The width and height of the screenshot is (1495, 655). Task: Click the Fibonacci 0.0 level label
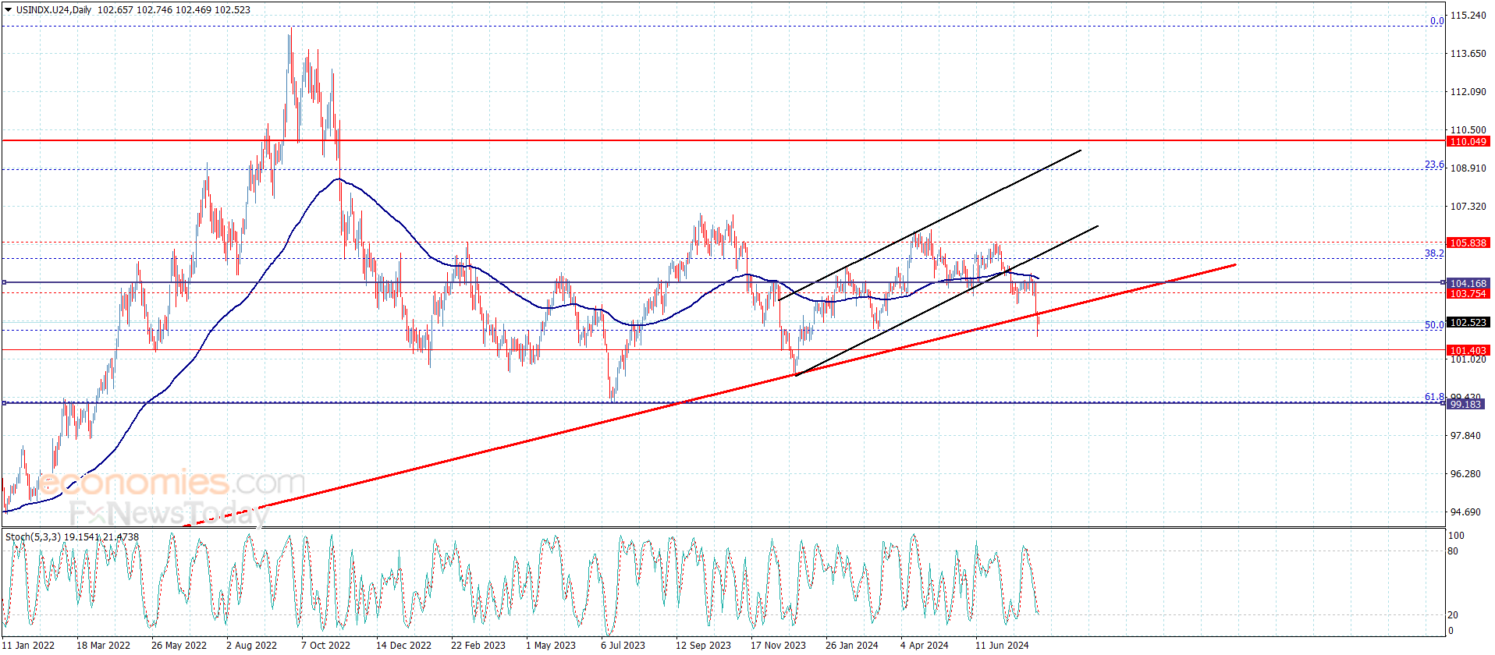(1436, 21)
